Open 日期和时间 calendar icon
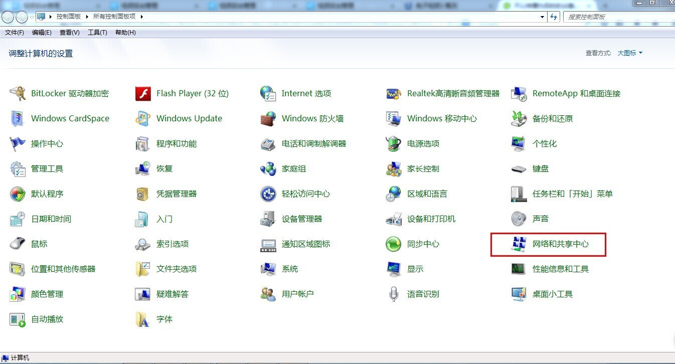 (18, 219)
